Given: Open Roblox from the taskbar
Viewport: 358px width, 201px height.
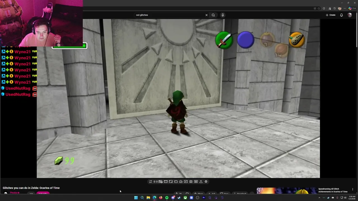Looking at the screenshot, I should click(191, 198).
